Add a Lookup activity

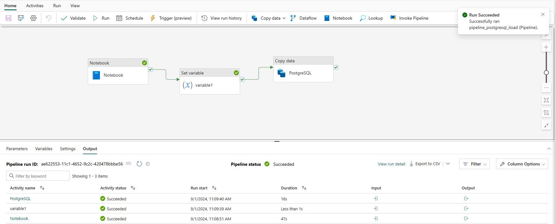[x=371, y=18]
